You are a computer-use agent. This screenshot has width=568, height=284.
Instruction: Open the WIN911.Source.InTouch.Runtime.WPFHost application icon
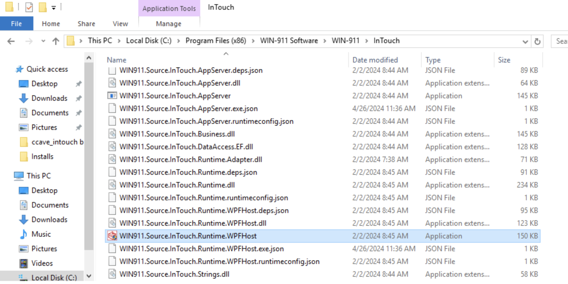tap(112, 236)
